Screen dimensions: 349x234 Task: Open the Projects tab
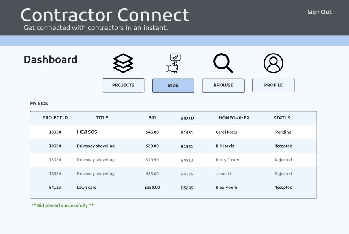(x=123, y=85)
